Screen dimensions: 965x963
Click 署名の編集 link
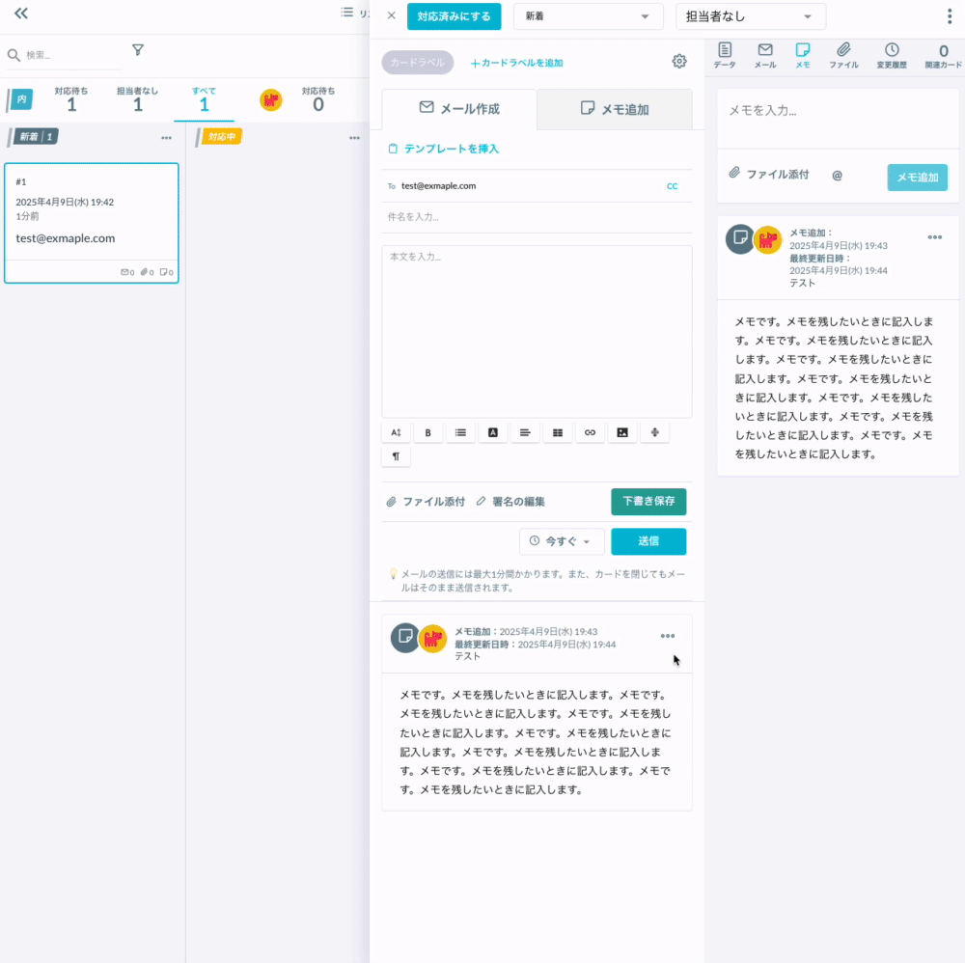tap(510, 502)
